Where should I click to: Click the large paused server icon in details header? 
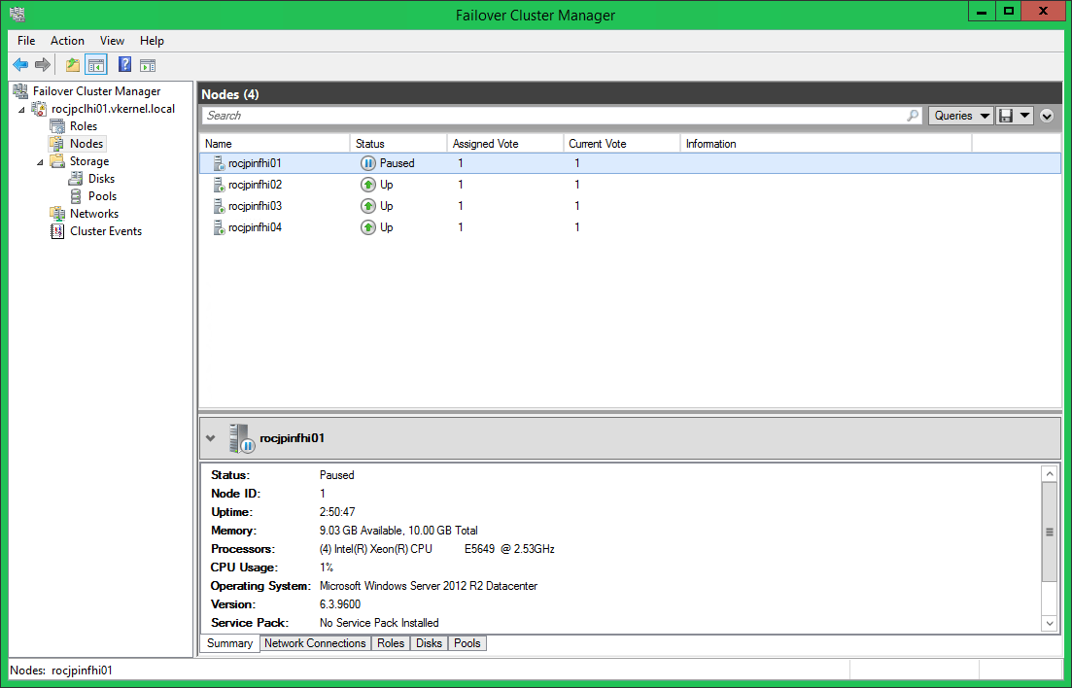click(x=241, y=438)
